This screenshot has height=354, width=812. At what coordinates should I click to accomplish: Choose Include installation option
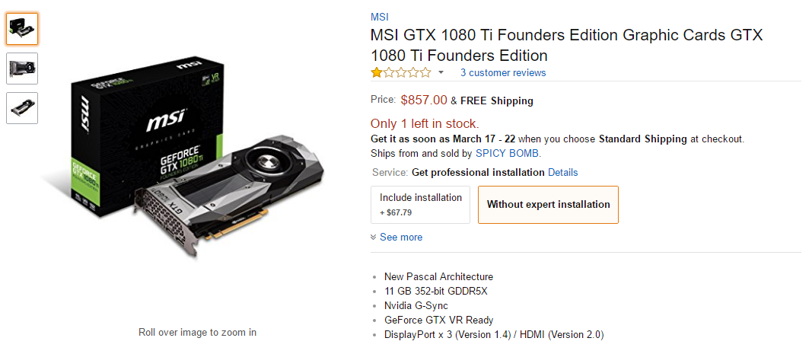(x=420, y=205)
